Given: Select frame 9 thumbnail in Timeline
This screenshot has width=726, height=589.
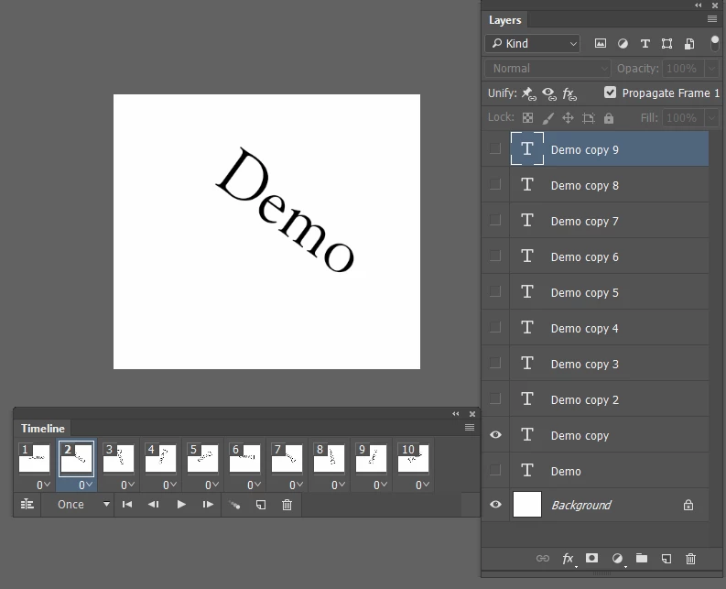Looking at the screenshot, I should click(371, 458).
